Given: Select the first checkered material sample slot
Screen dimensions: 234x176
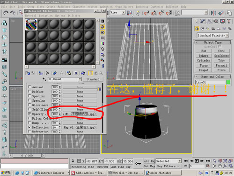Looking at the screenshot, I should tap(31, 24).
